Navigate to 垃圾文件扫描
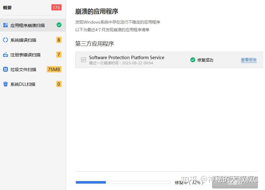The height and width of the screenshot is (190, 265). tap(24, 70)
